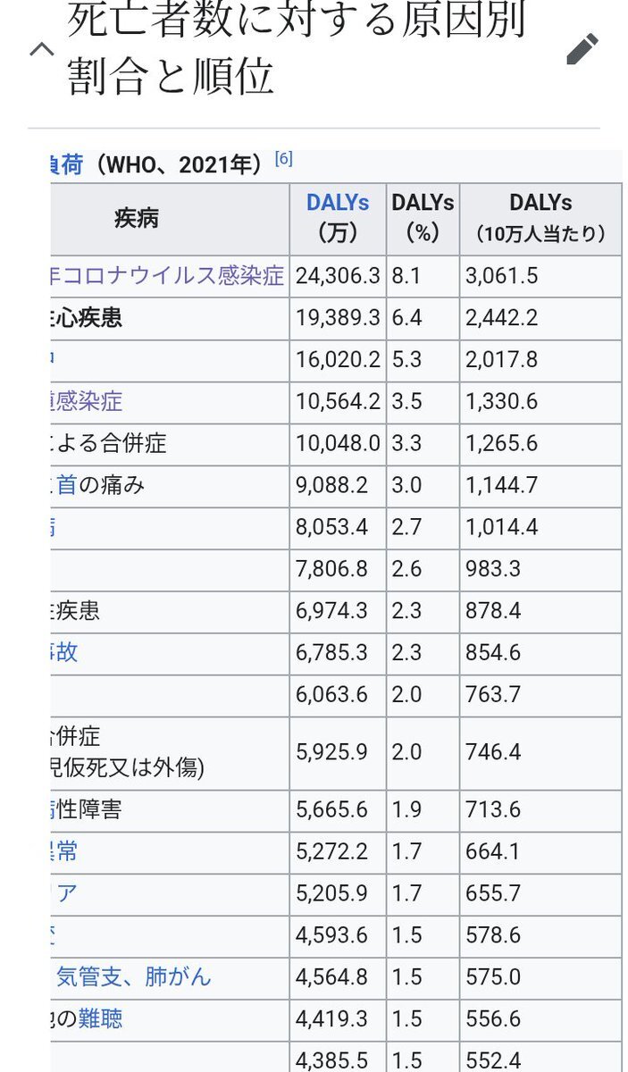
Task: Open the 気管支、肺がん link
Action: (x=134, y=976)
